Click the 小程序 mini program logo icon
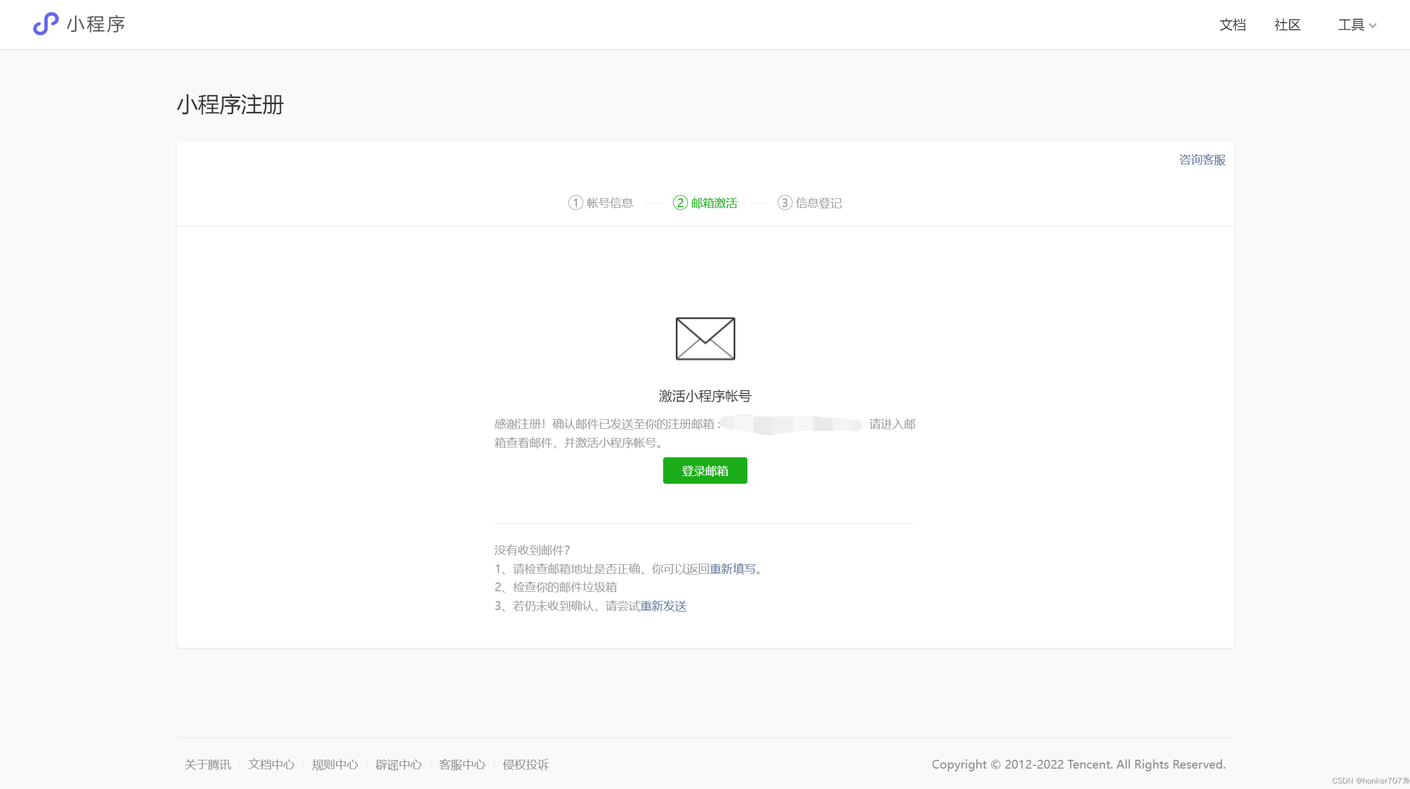Screen dimensions: 1410x789 click(46, 24)
